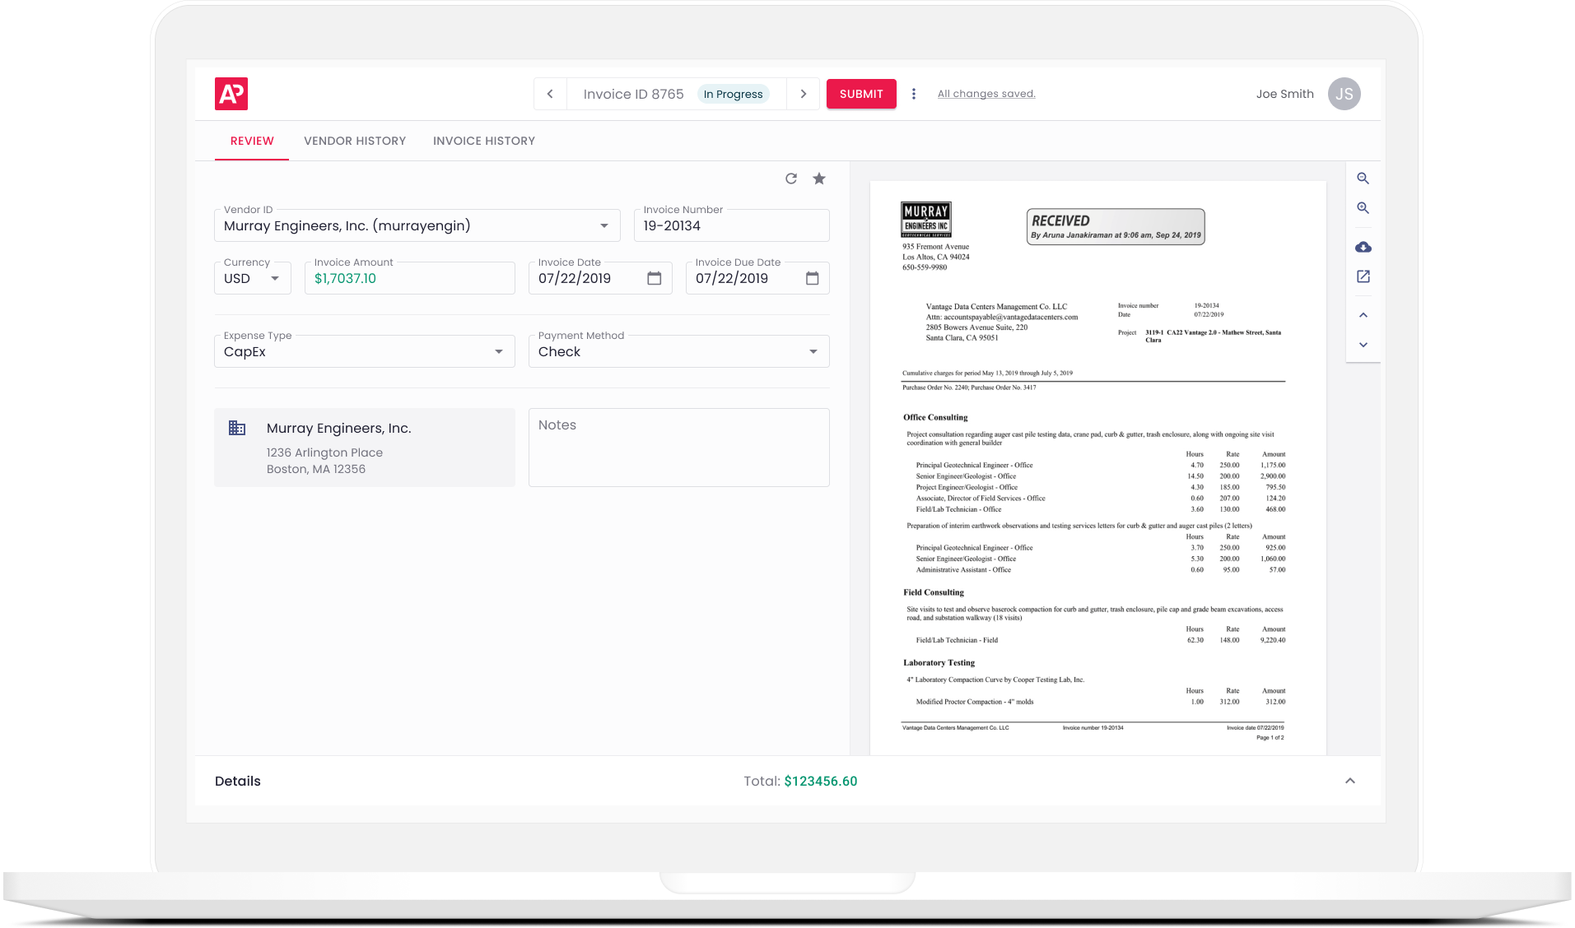Click the Field Consulting heading in document
This screenshot has width=1575, height=928.
(934, 592)
